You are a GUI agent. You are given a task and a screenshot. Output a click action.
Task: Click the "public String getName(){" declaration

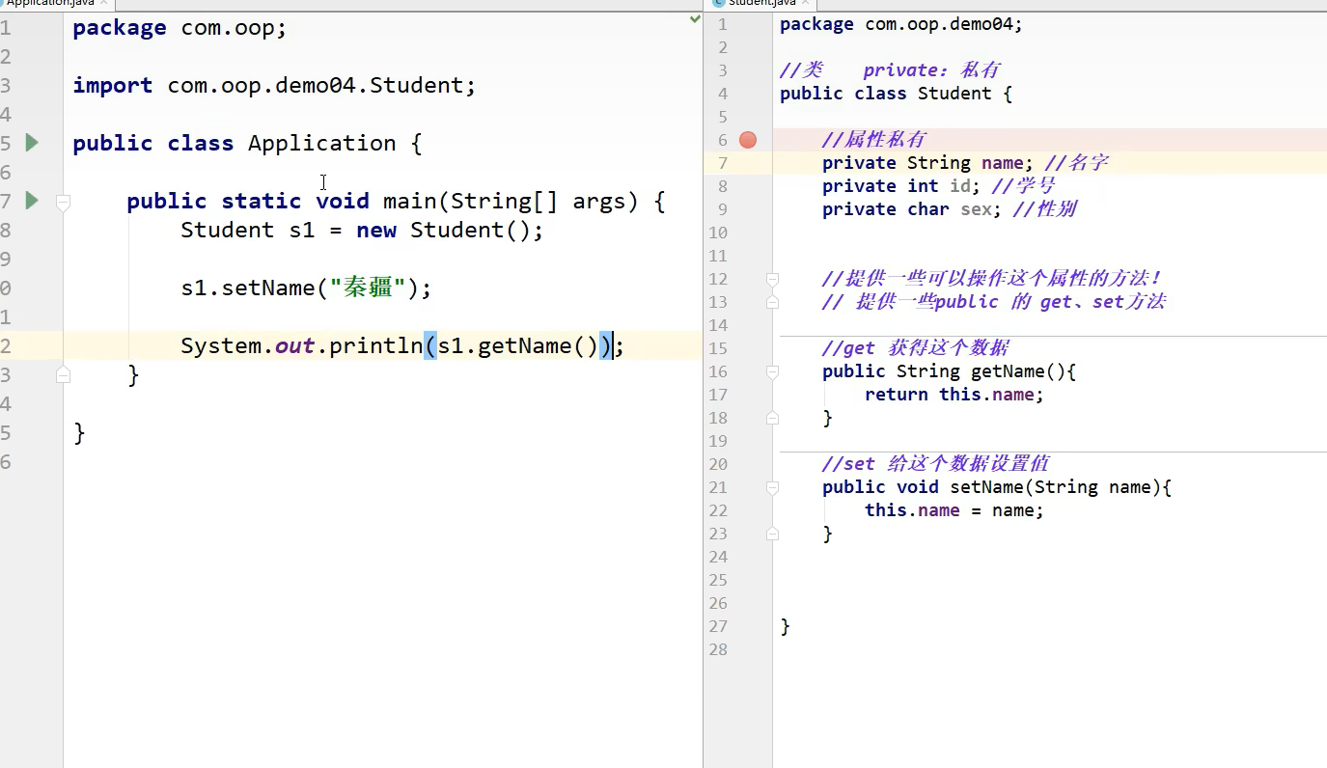tap(949, 371)
